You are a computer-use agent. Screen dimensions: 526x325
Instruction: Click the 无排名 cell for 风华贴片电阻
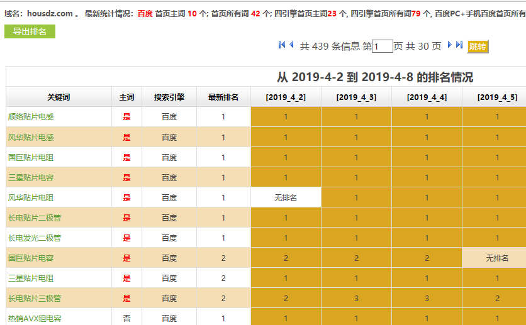click(286, 197)
